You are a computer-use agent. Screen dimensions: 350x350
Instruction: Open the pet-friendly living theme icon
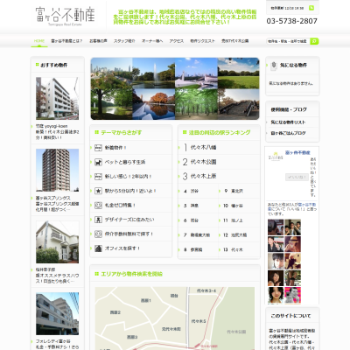[98, 162]
